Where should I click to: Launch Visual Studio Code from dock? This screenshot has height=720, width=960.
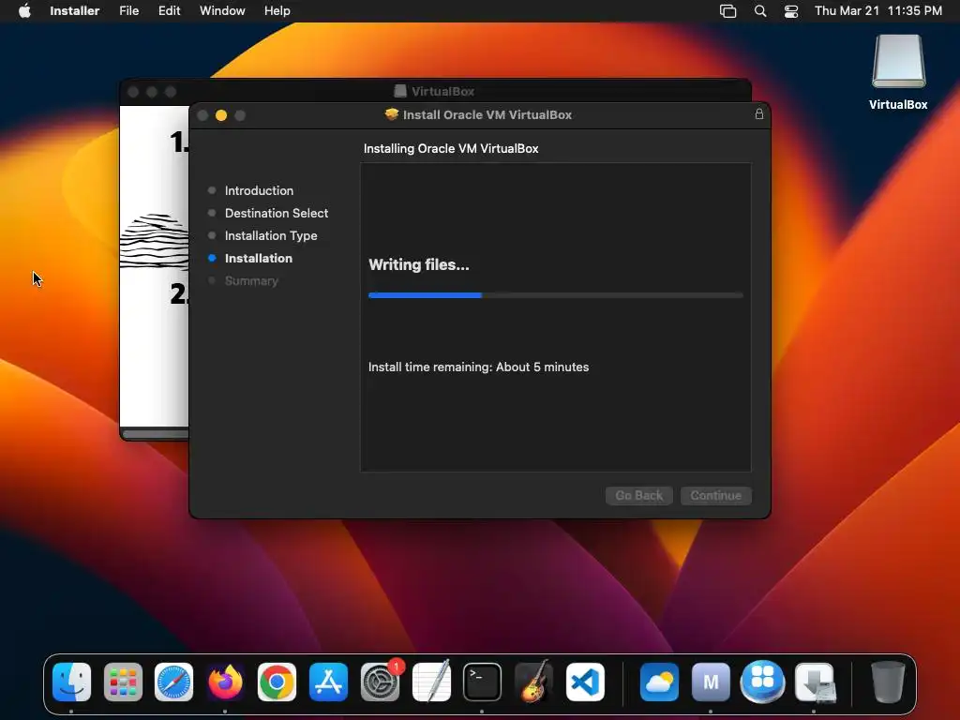[x=585, y=682]
